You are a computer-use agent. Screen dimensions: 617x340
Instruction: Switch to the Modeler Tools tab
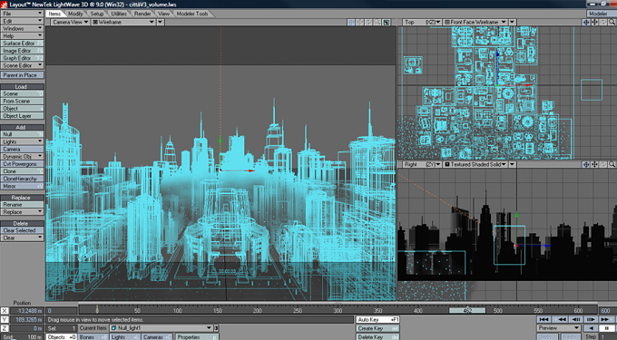click(192, 14)
